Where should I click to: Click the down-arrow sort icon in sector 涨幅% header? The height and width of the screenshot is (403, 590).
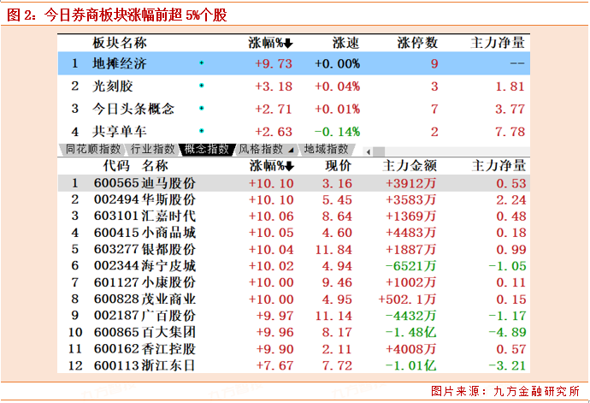click(288, 44)
